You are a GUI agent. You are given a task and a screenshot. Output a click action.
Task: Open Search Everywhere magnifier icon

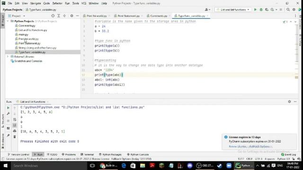(288, 9)
